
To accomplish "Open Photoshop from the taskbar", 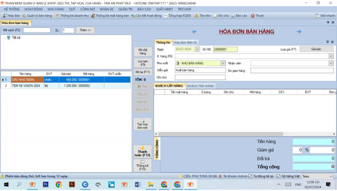I will pos(46,184).
